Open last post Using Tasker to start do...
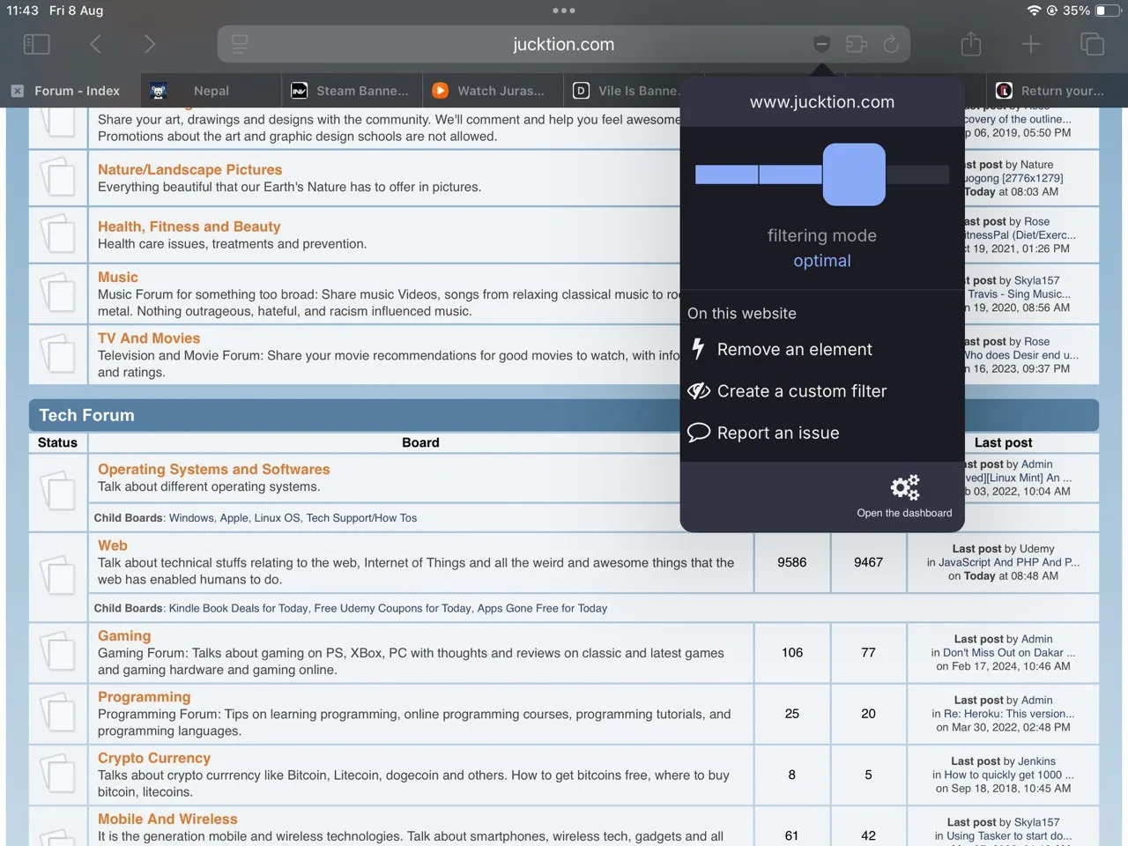 pyautogui.click(x=1009, y=835)
